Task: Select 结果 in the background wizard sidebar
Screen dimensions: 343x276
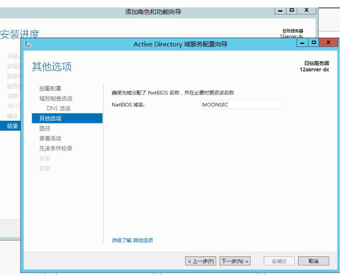Action: pyautogui.click(x=12, y=126)
